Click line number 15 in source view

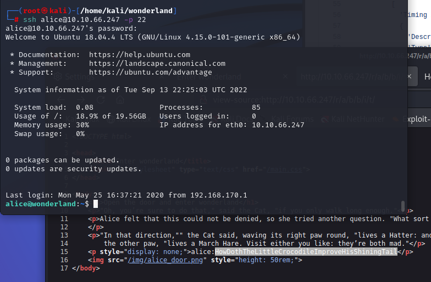pos(64,251)
